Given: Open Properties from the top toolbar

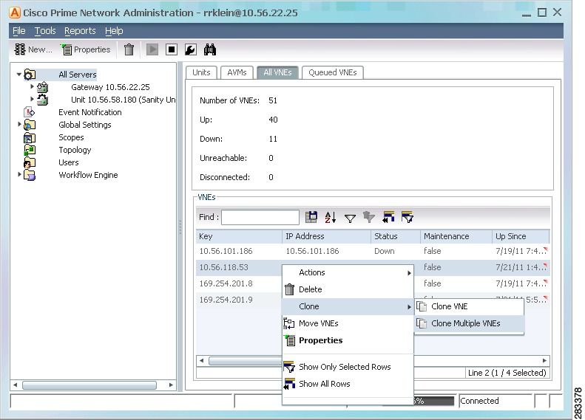Looking at the screenshot, I should coord(87,49).
